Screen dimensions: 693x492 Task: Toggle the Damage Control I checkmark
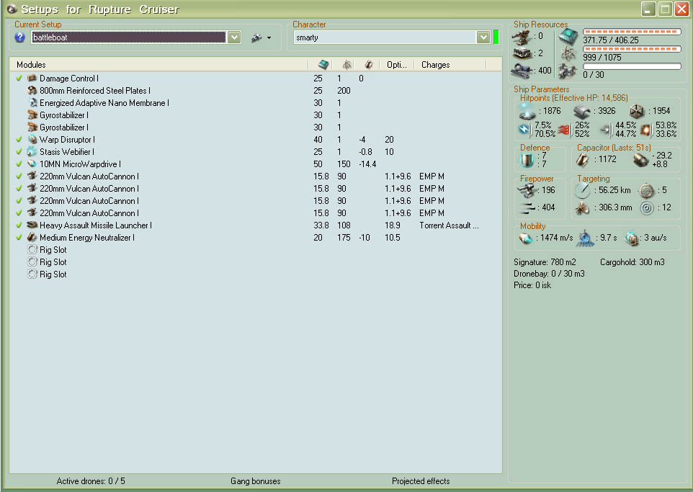tap(19, 79)
